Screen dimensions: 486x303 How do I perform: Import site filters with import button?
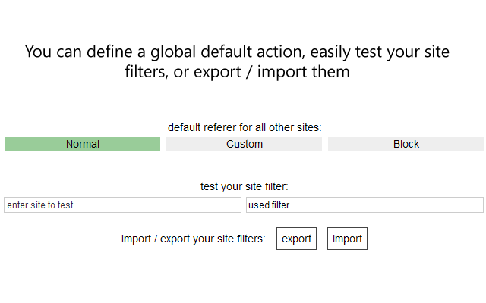pyautogui.click(x=347, y=239)
